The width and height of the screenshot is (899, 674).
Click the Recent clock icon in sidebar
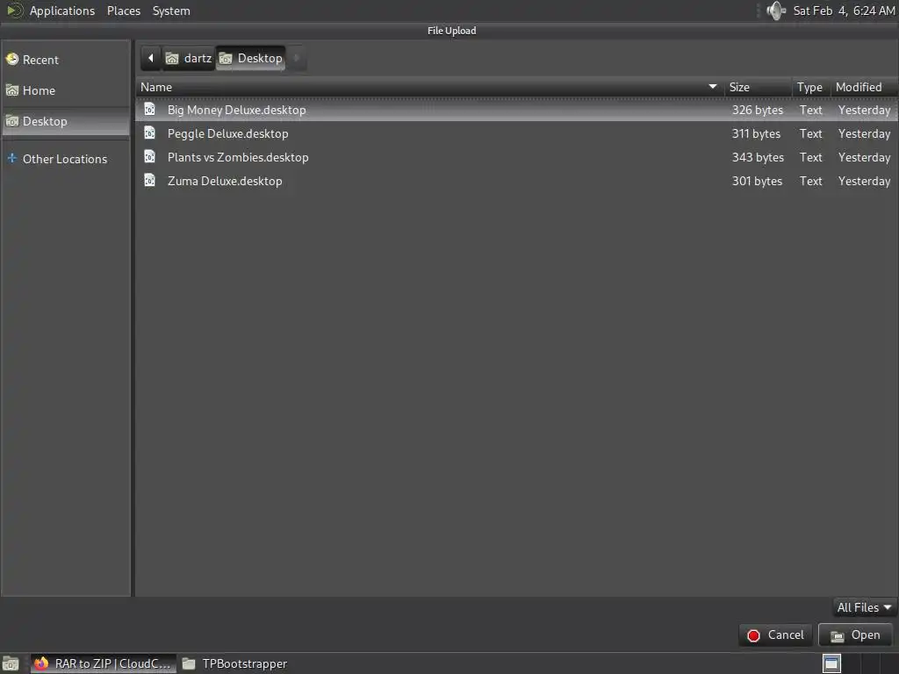(x=12, y=59)
